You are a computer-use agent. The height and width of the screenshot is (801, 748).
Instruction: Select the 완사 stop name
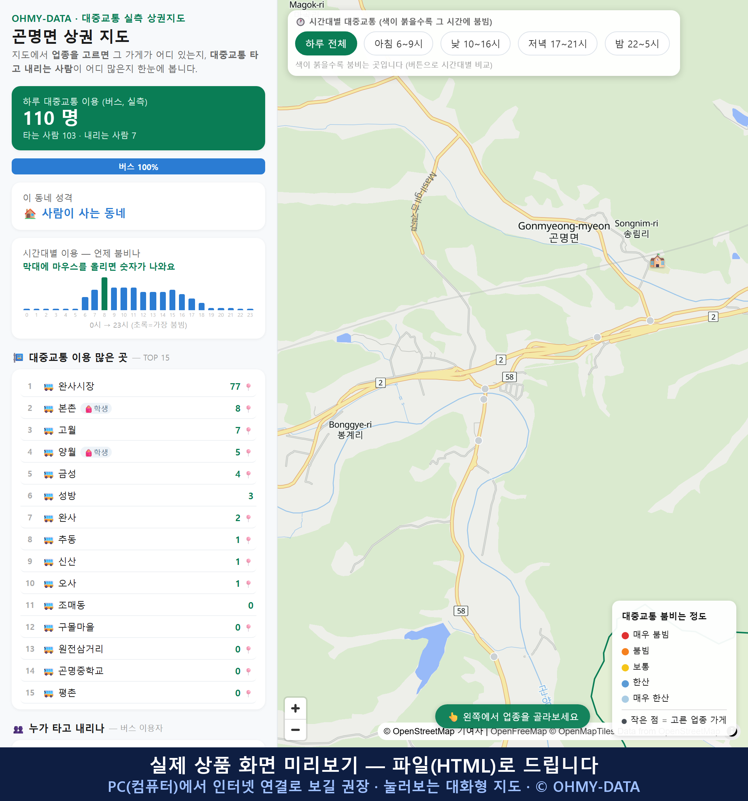point(67,517)
